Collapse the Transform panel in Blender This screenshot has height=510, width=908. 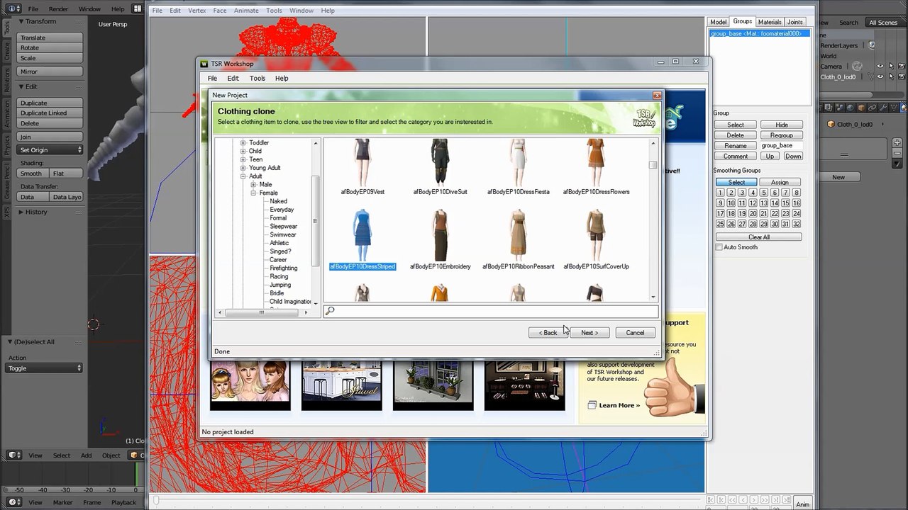[x=21, y=22]
